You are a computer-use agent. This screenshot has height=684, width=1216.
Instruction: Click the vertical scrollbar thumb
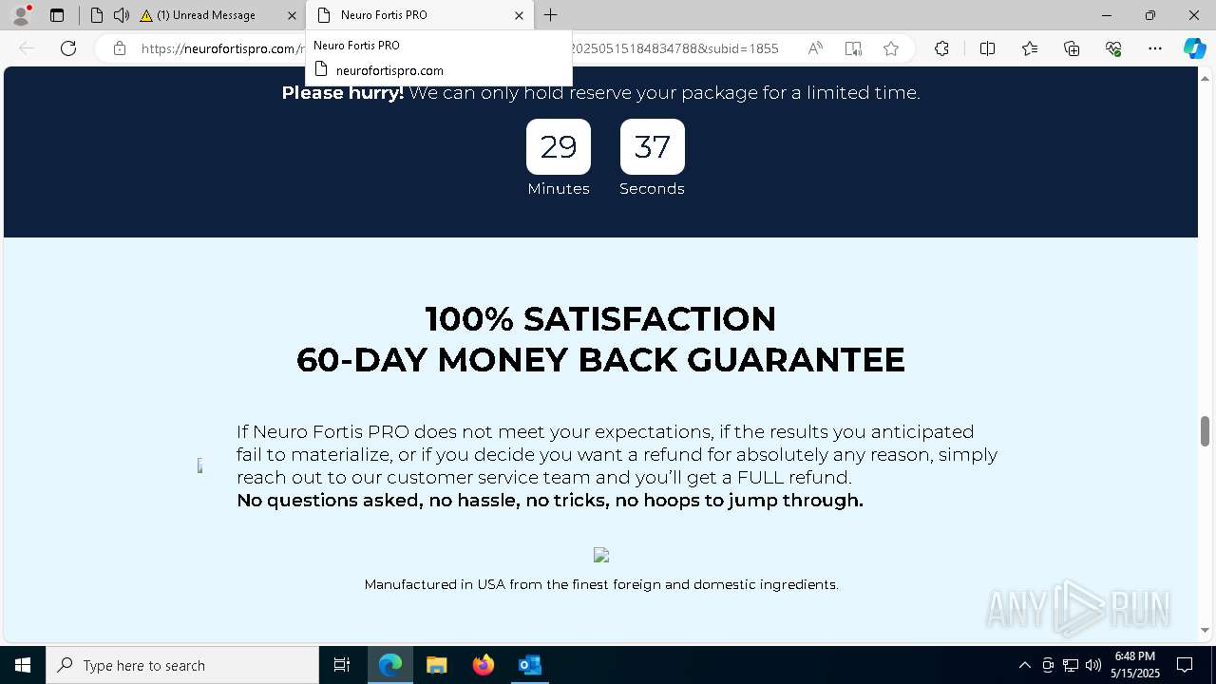pyautogui.click(x=1205, y=430)
